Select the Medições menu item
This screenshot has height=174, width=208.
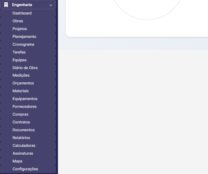click(x=21, y=75)
